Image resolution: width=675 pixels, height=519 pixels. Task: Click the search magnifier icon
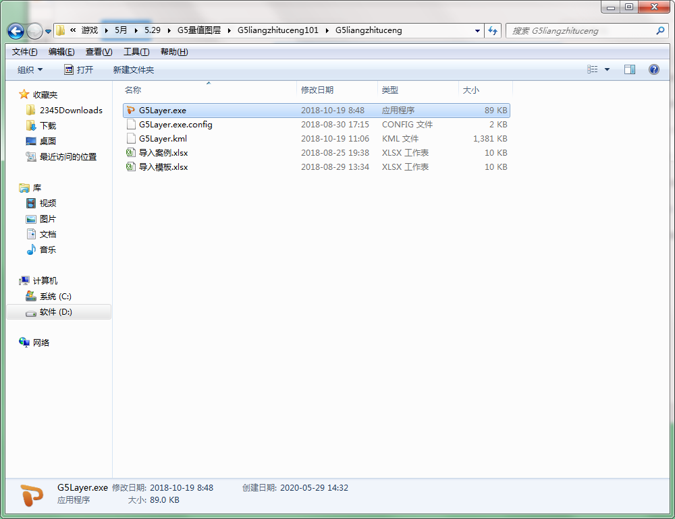660,31
